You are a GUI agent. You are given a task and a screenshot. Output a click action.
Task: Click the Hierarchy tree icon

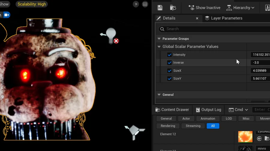click(x=229, y=8)
